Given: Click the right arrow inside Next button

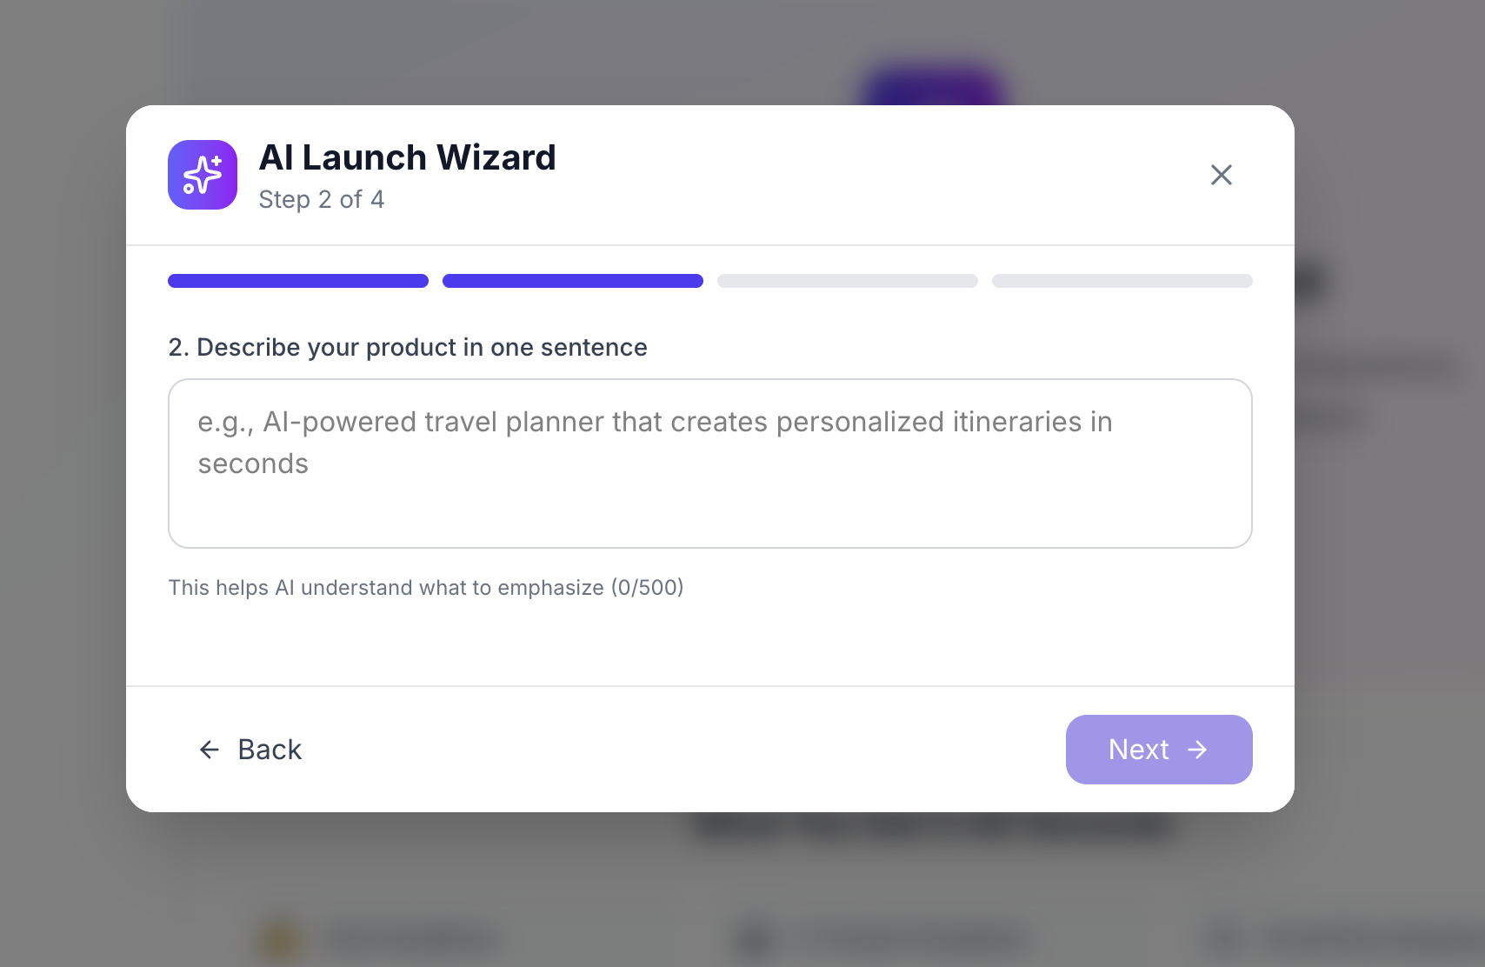Looking at the screenshot, I should pyautogui.click(x=1200, y=749).
